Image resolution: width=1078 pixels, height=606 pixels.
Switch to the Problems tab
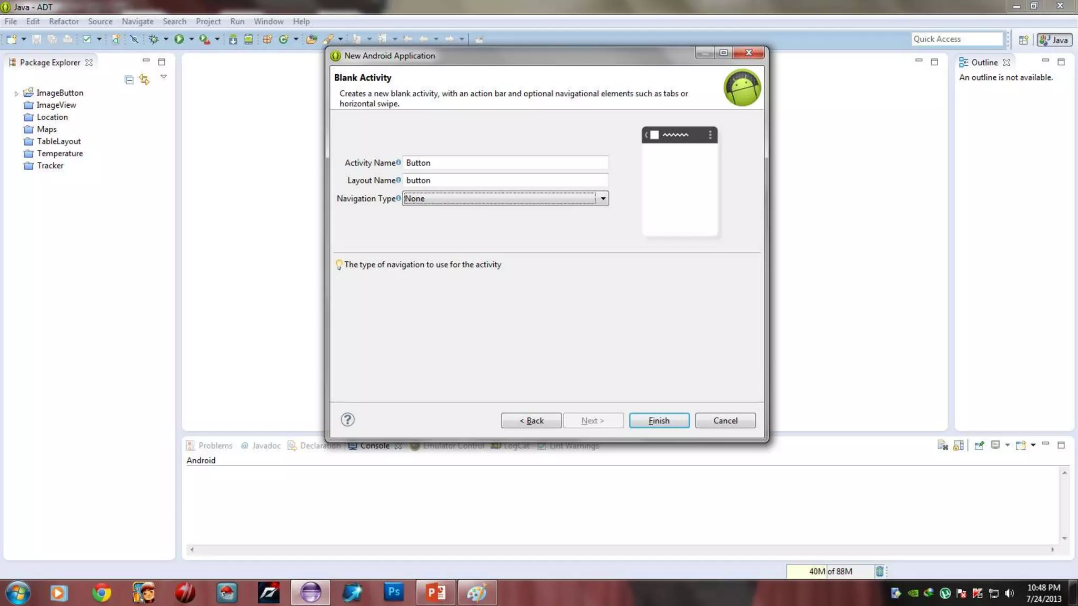point(215,446)
